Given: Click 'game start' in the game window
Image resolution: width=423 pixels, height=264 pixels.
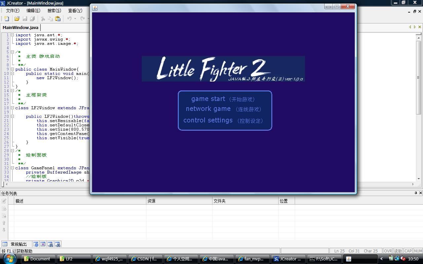Looking at the screenshot, I should pyautogui.click(x=208, y=99).
